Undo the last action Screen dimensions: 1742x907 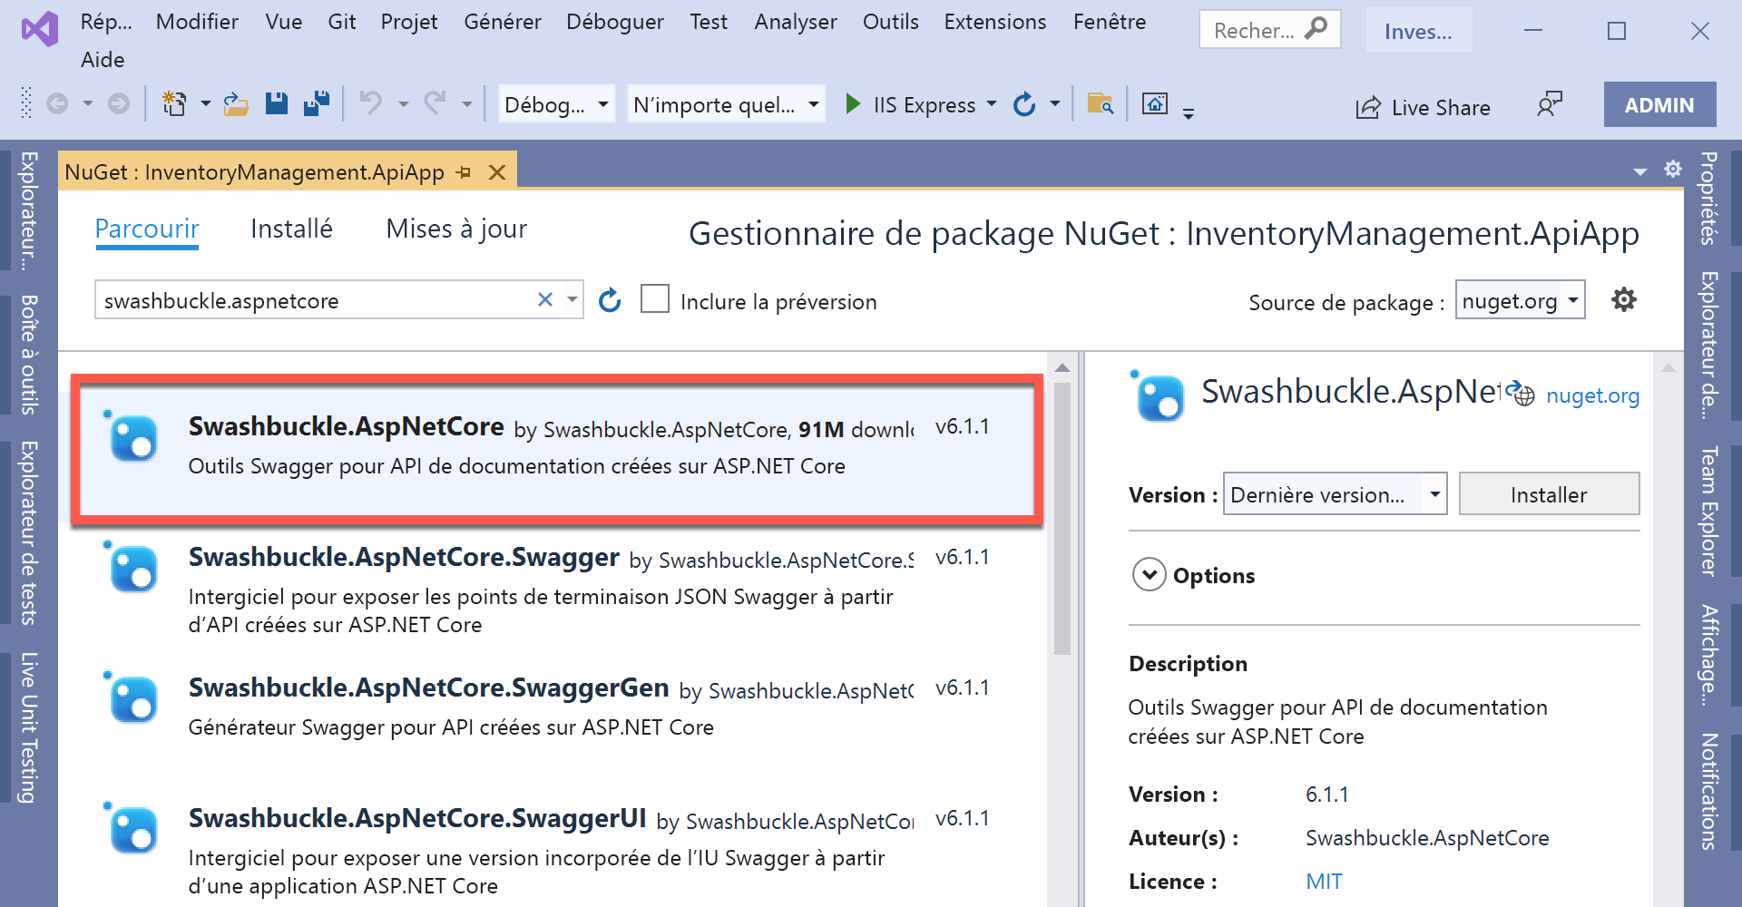click(x=370, y=104)
